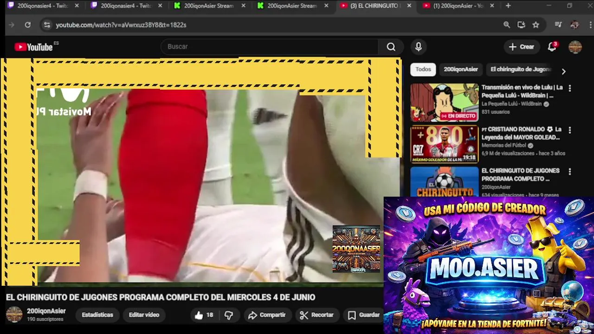Like the video with thumbs up
The image size is (594, 334).
pyautogui.click(x=204, y=315)
